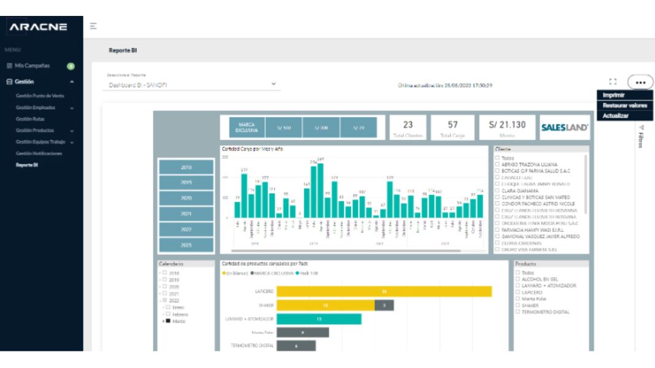Viewport: 655px width, 368px height.
Task: Uncheck Marzo in the Calendario tree
Action: pyautogui.click(x=168, y=321)
